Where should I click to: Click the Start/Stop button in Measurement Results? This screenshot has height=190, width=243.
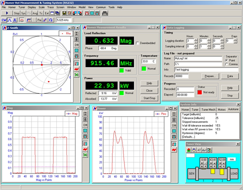click(x=149, y=98)
